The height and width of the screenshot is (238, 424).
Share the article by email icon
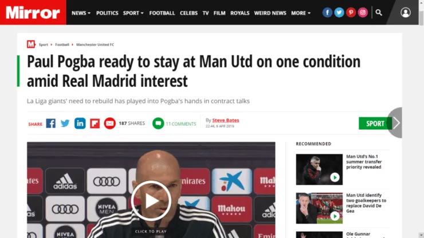[x=110, y=124]
